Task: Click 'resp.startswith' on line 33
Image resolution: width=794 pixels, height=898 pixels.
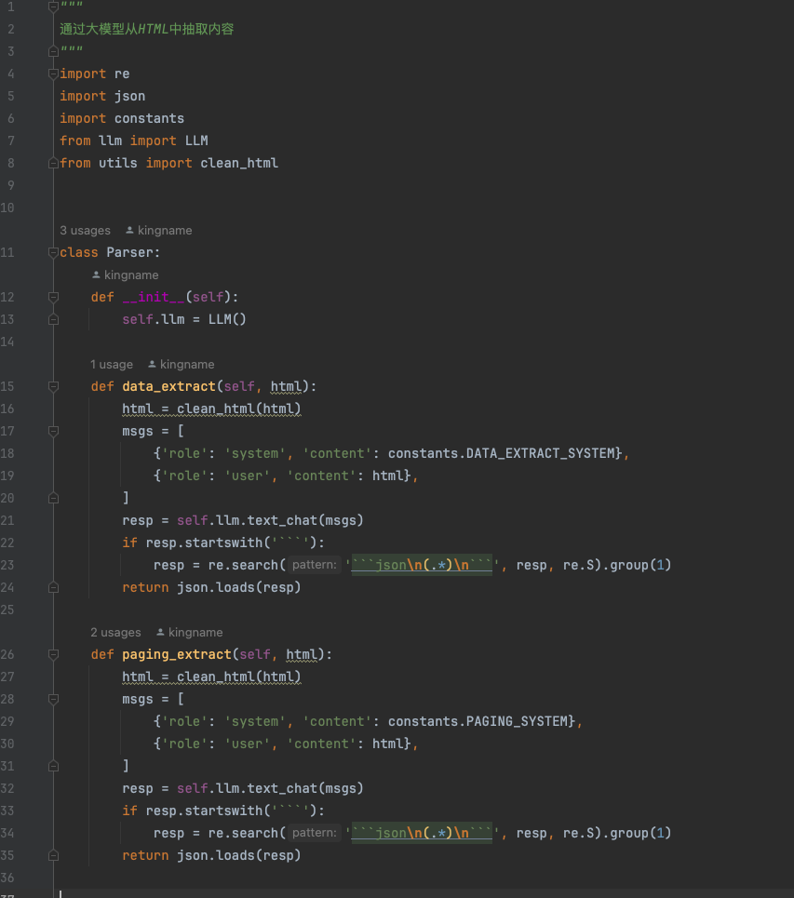Action: [204, 811]
